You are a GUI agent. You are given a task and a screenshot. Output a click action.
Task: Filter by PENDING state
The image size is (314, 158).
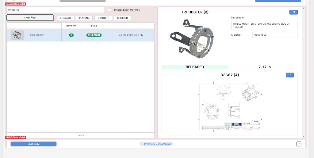coord(84,18)
